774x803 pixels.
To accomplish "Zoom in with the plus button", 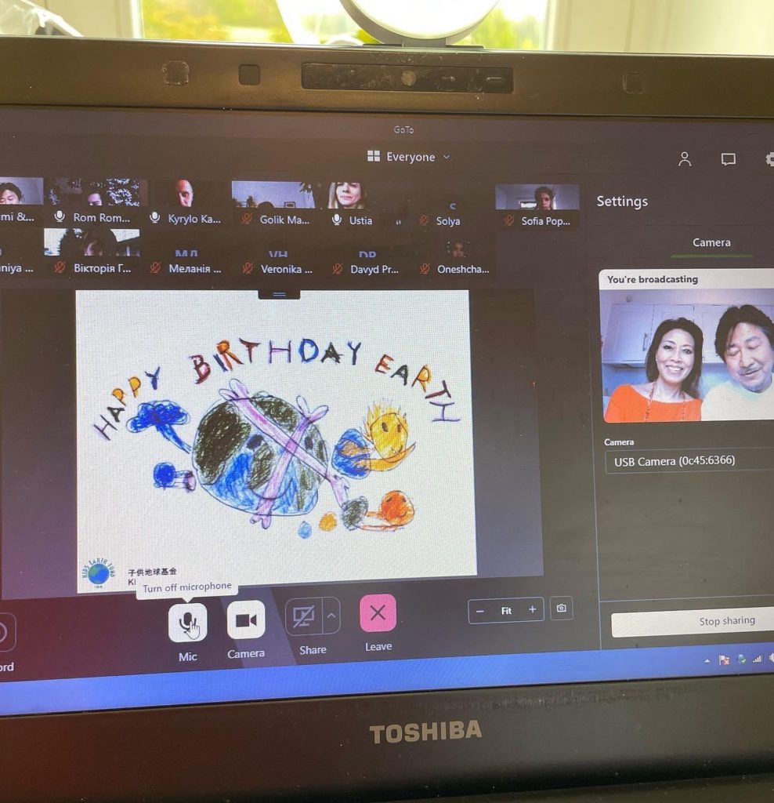I will click(533, 609).
